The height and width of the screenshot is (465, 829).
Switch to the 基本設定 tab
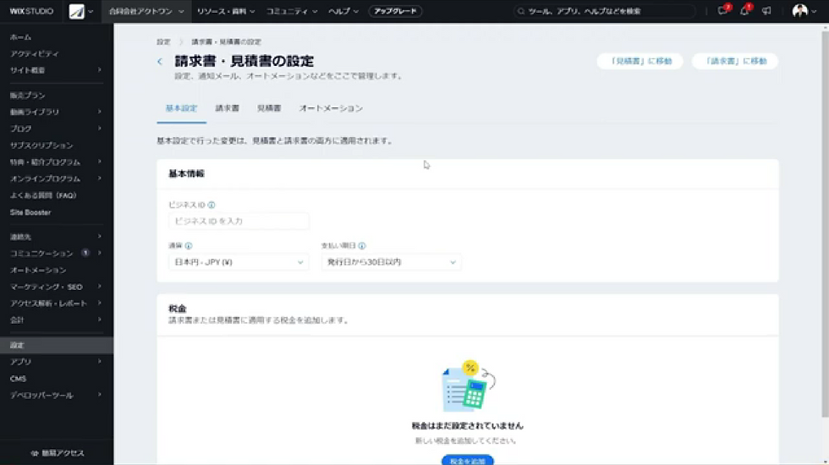tap(181, 108)
